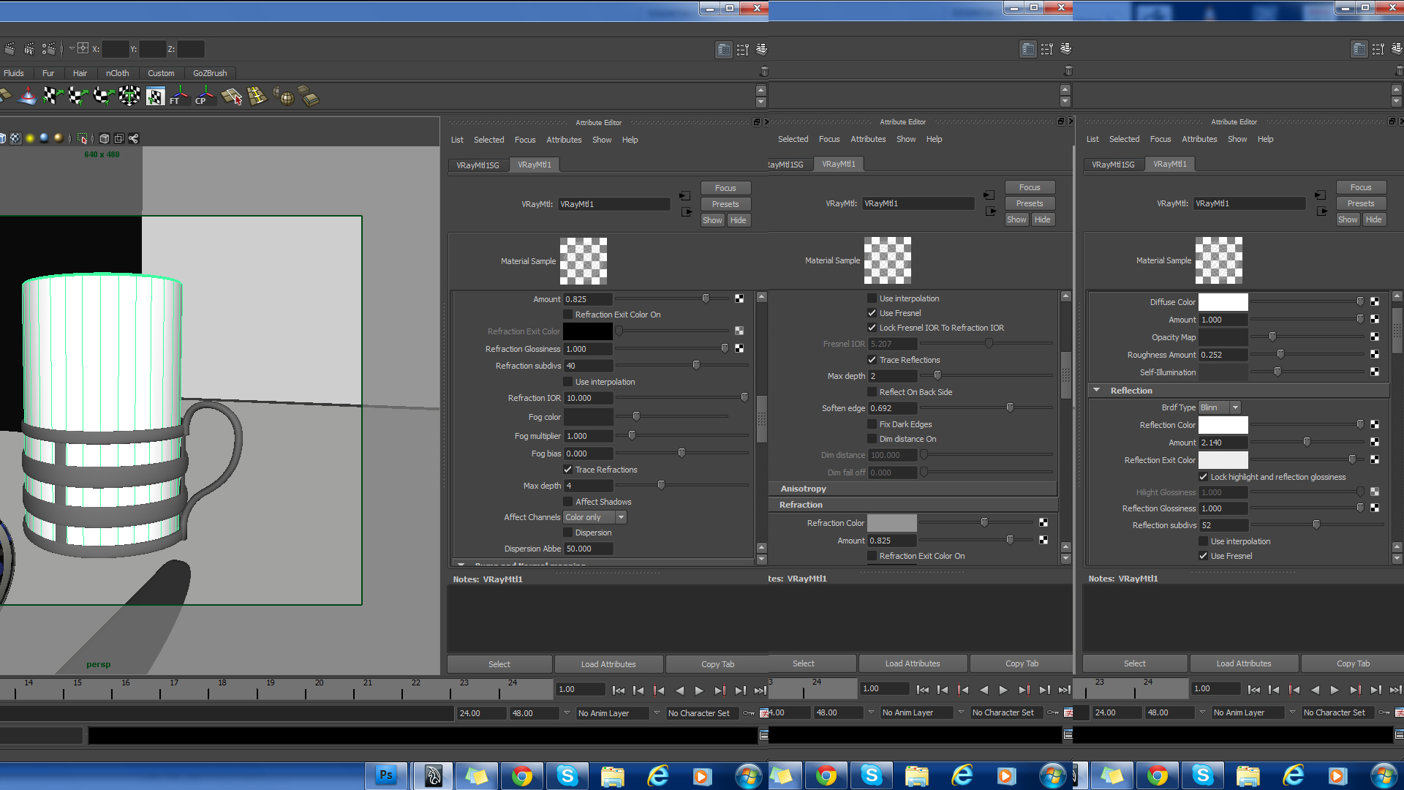This screenshot has height=790, width=1404.
Task: Click the IPR render clapperboard icon
Action: click(x=29, y=49)
